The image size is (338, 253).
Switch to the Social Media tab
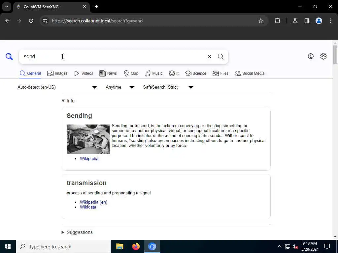click(250, 73)
